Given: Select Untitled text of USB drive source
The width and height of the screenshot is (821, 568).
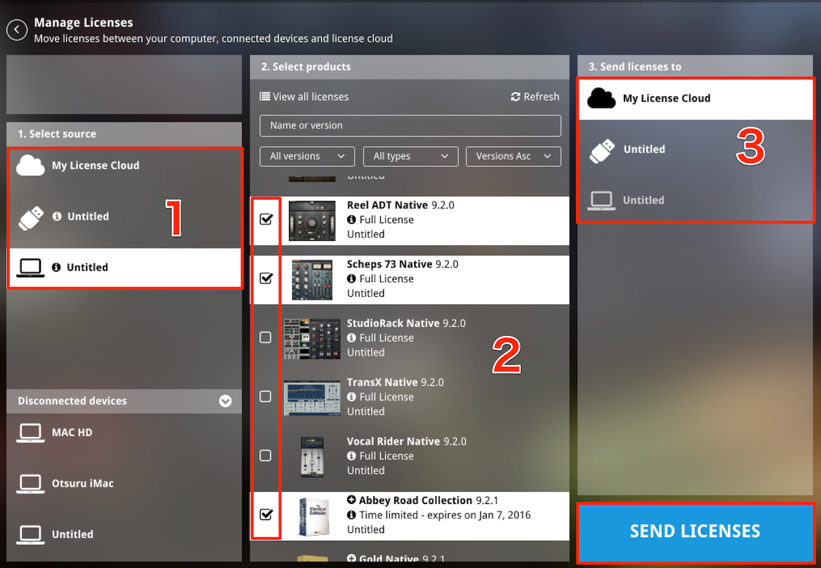Looking at the screenshot, I should point(89,217).
